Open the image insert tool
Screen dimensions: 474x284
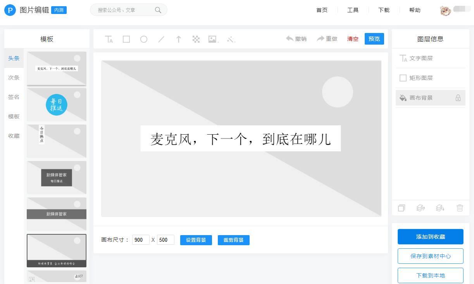point(212,39)
